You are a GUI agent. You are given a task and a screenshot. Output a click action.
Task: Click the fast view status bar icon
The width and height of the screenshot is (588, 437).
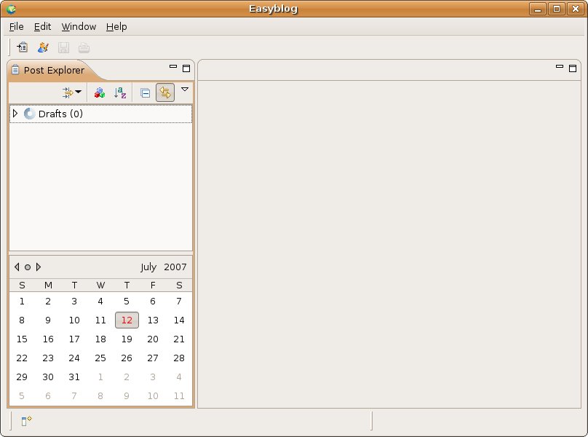point(26,421)
